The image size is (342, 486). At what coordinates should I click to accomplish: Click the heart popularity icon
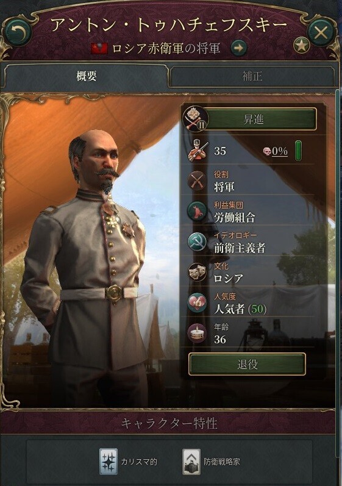pyautogui.click(x=197, y=302)
